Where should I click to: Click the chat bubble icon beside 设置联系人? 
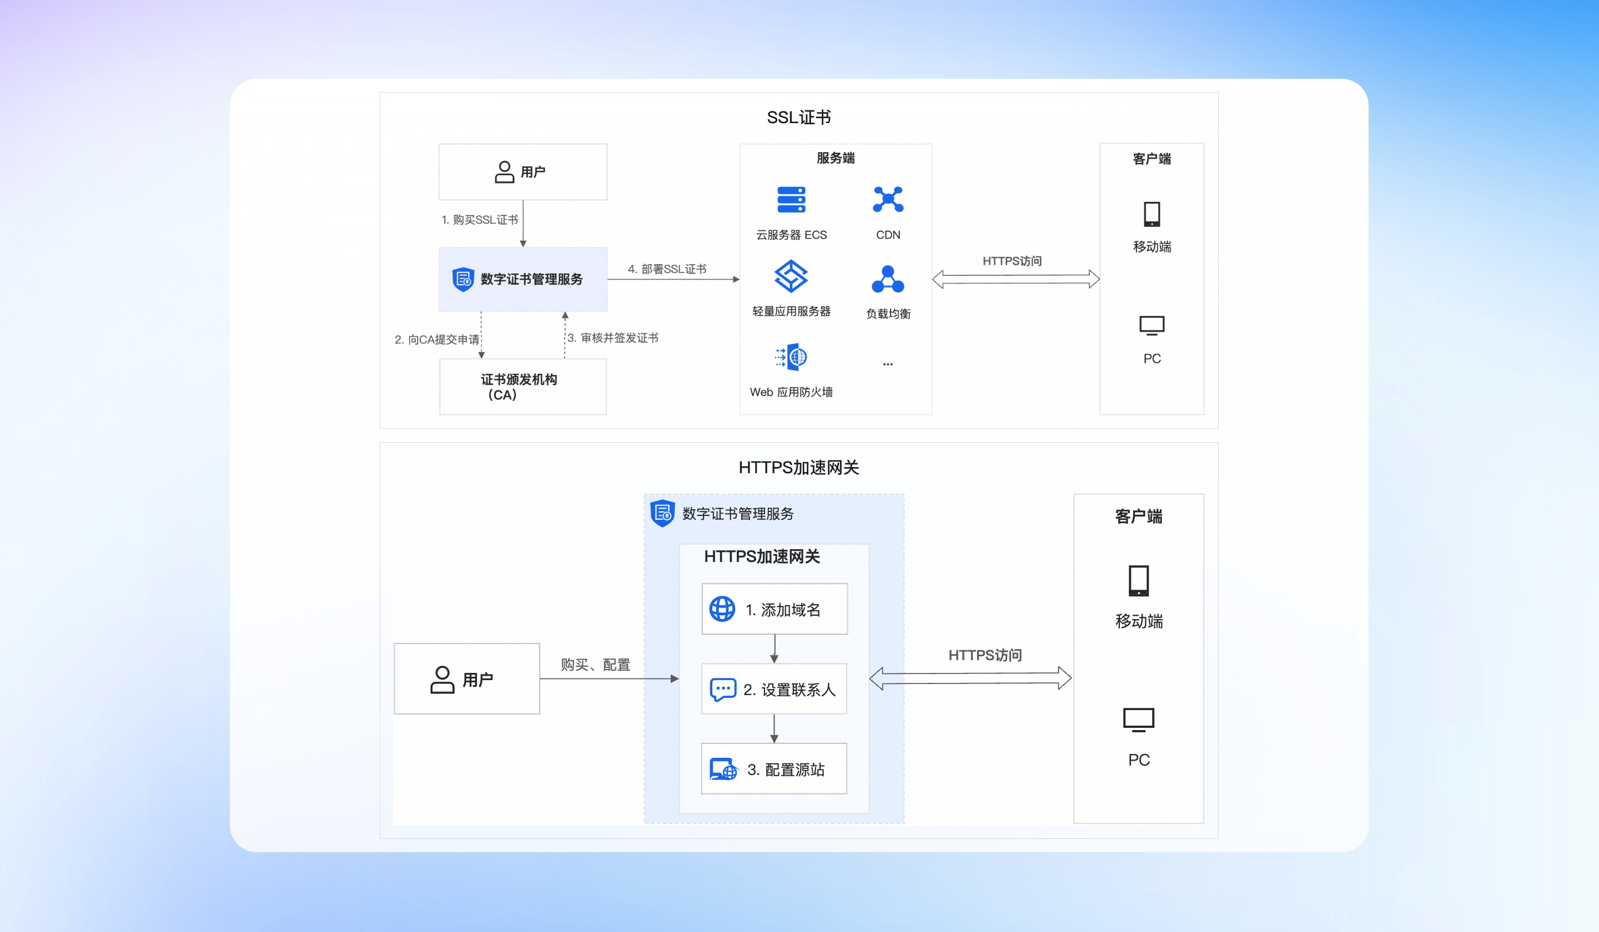click(723, 689)
